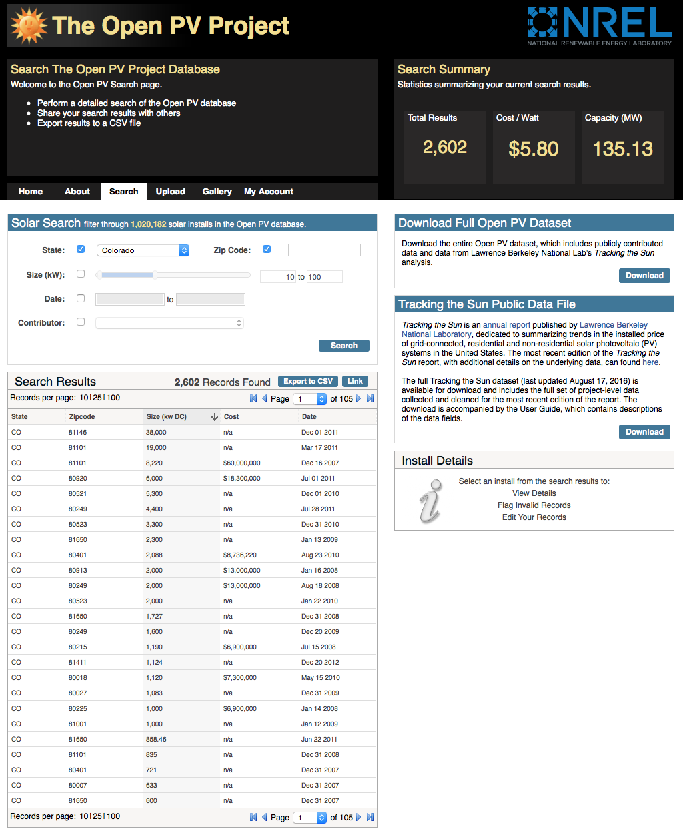Viewport: 683px width, 837px height.
Task: Select the row with zipcode 81411
Action: point(193,662)
